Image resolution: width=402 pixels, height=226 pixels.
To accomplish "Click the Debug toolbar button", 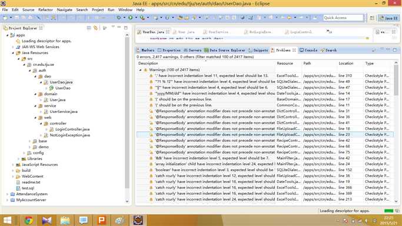I will pyautogui.click(x=119, y=18).
